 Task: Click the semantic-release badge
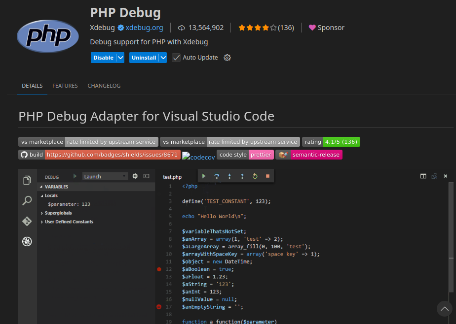[309, 155]
